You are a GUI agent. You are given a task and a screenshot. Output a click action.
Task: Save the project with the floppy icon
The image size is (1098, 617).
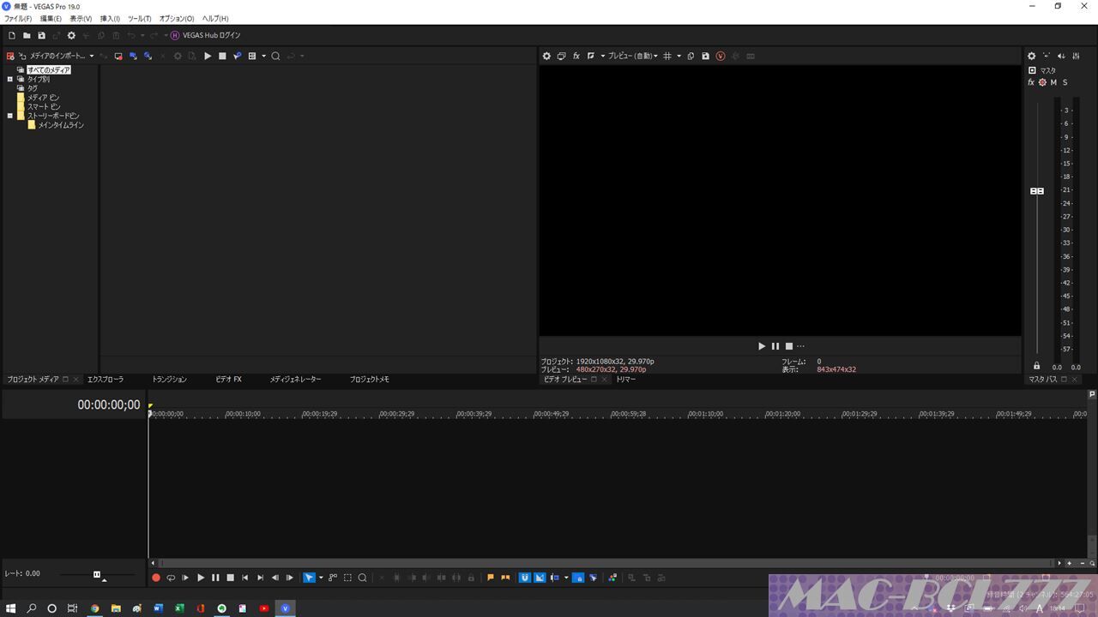pos(41,35)
